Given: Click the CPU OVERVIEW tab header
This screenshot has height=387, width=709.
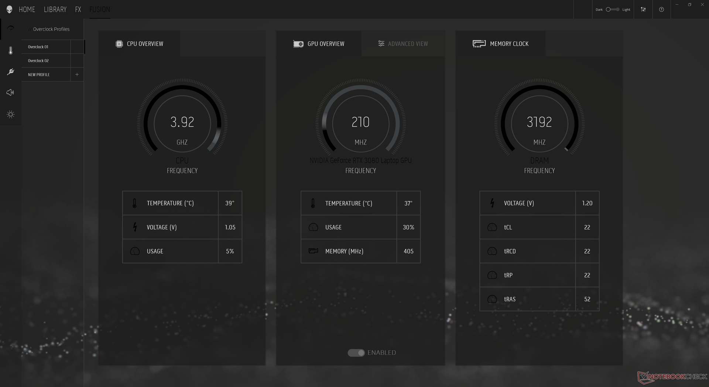Looking at the screenshot, I should [x=139, y=44].
